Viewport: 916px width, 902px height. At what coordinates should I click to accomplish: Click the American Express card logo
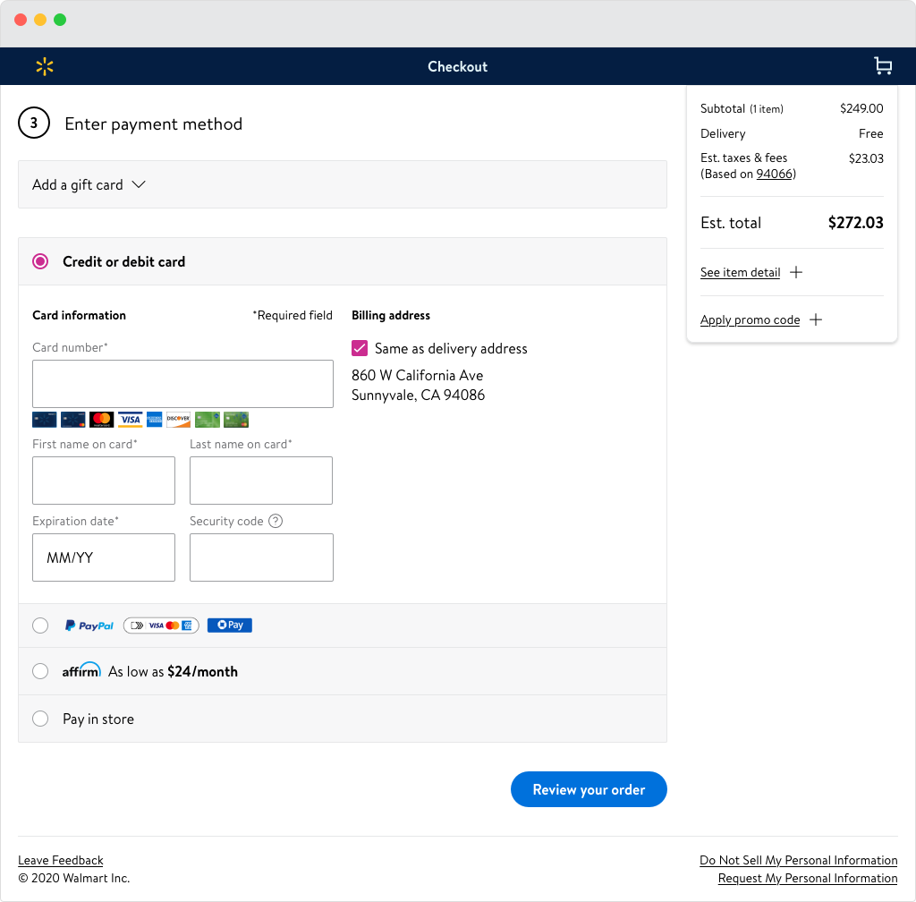point(154,420)
